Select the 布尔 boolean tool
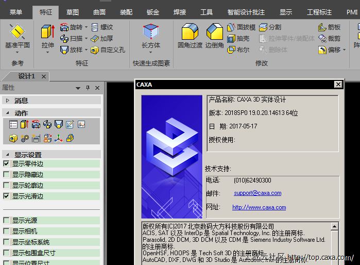 pyautogui.click(x=238, y=49)
